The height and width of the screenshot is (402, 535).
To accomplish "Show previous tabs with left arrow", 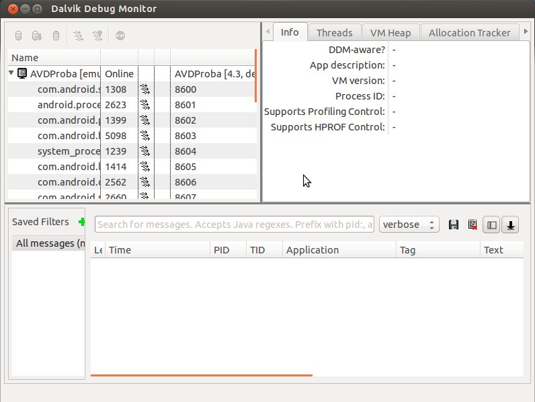I will (x=268, y=32).
